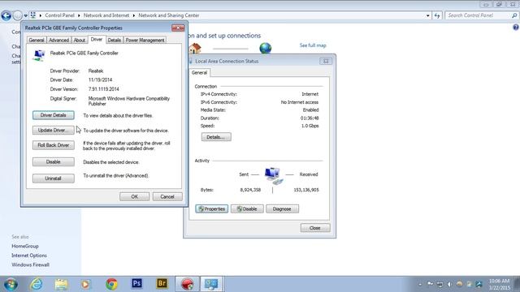Click the network activity computers icon
This screenshot has width=520, height=292.
point(274,176)
